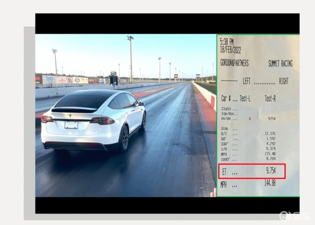Click the tall light pole at track center

pos(130,58)
